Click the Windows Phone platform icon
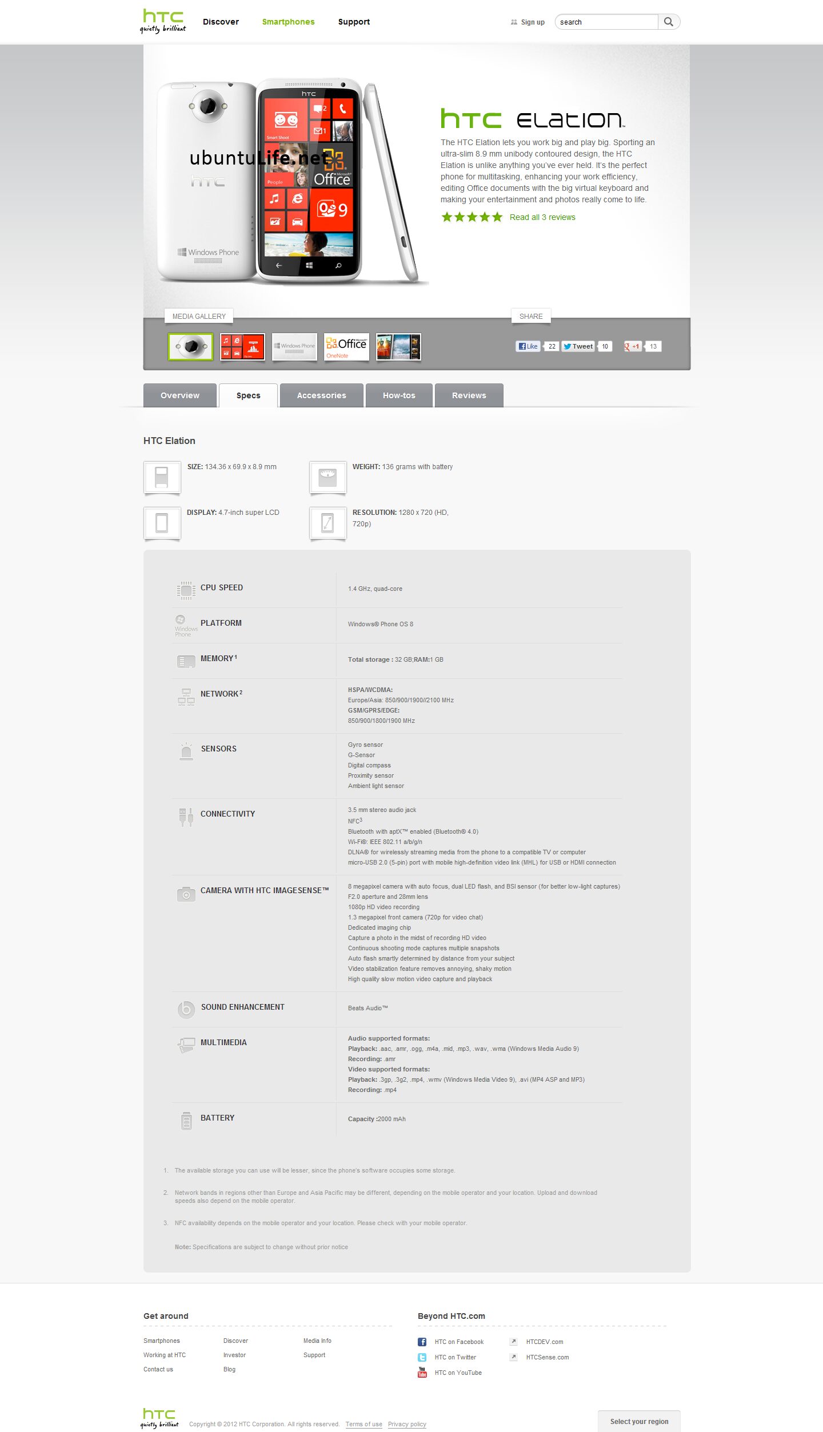This screenshot has height=1432, width=823. [185, 626]
